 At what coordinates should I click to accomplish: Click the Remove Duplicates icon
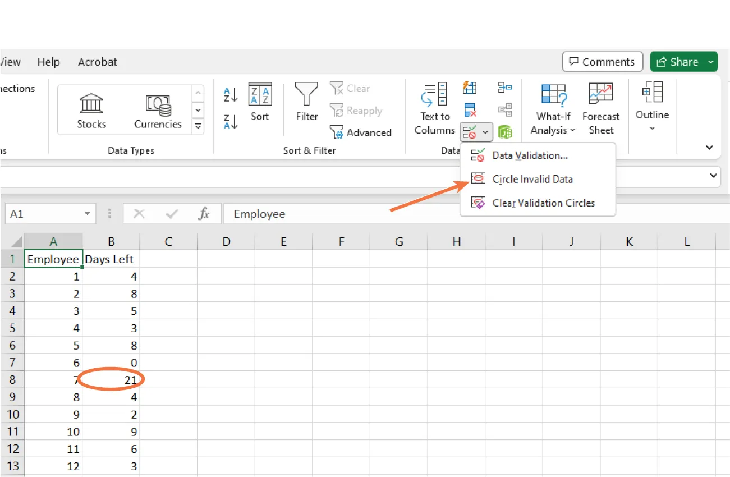point(470,110)
